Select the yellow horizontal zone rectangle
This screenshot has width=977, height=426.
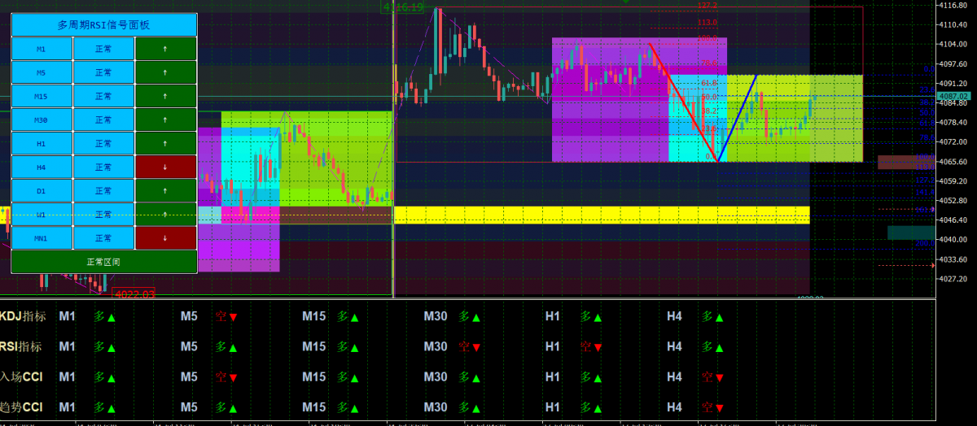point(602,215)
